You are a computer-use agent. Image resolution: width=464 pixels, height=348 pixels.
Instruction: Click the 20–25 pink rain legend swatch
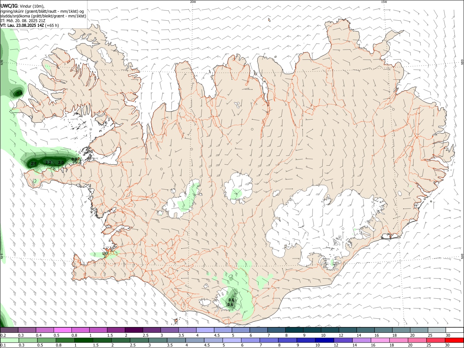coord(417,340)
